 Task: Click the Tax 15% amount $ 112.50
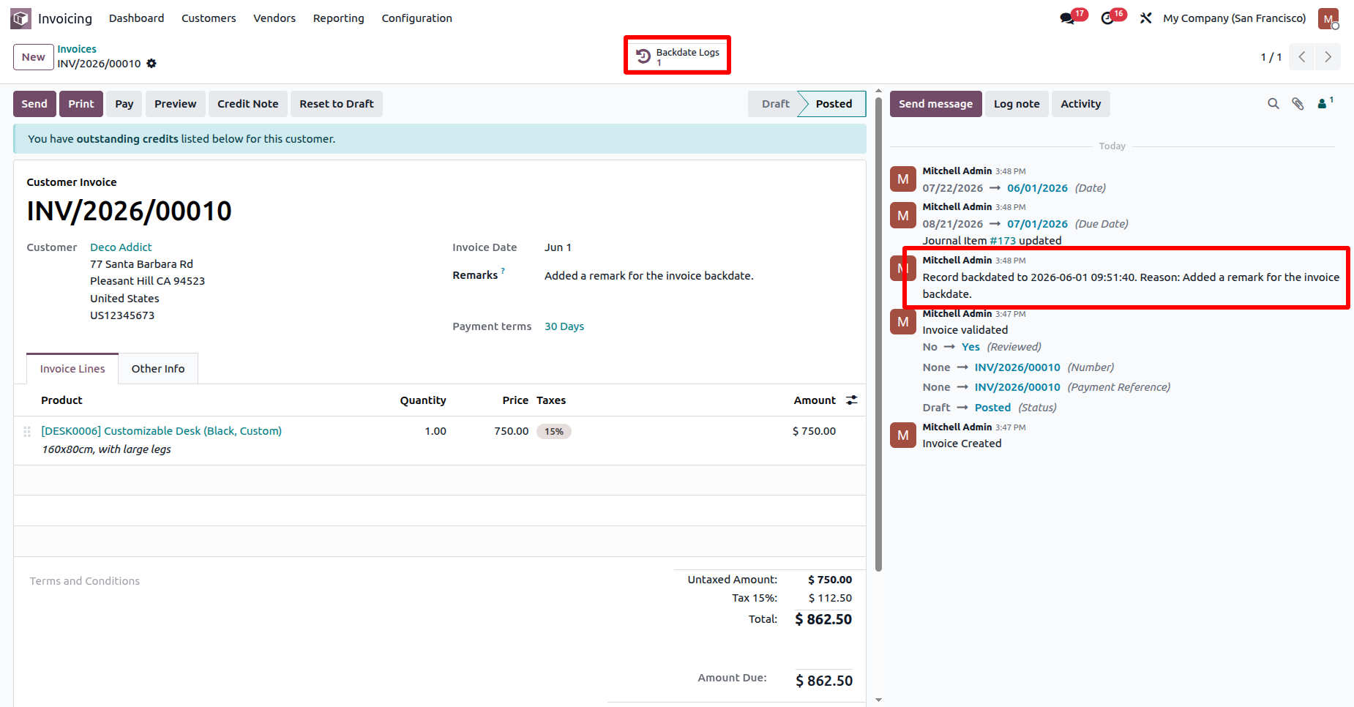pyautogui.click(x=830, y=598)
